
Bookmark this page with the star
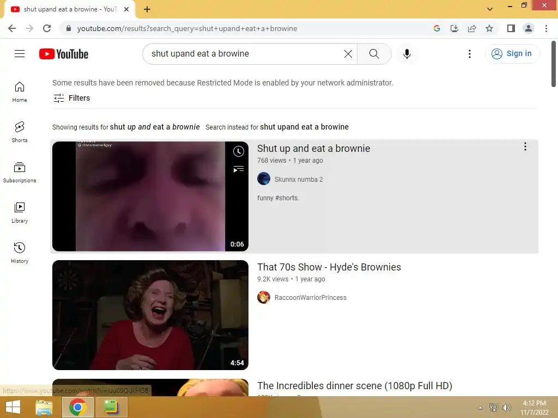coord(489,28)
